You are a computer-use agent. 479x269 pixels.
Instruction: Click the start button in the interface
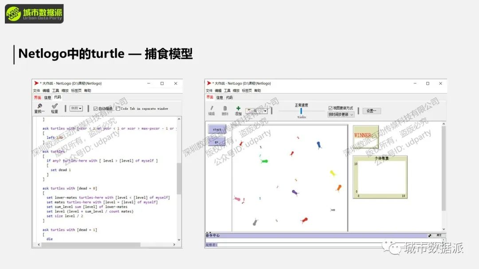pyautogui.click(x=217, y=129)
